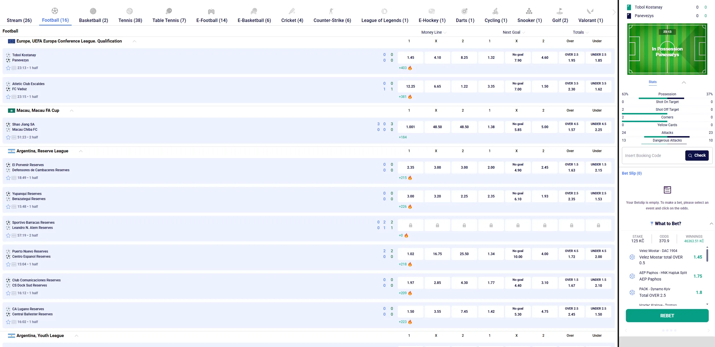The image size is (715, 347).
Task: Select the Table Tennis (7) tab
Action: [x=169, y=20]
